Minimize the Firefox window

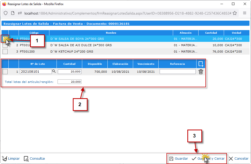[x=222, y=4]
